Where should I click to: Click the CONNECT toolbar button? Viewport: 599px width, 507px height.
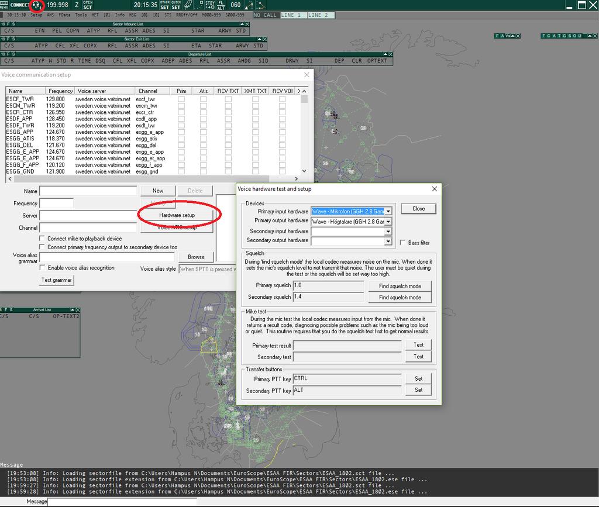19,5
